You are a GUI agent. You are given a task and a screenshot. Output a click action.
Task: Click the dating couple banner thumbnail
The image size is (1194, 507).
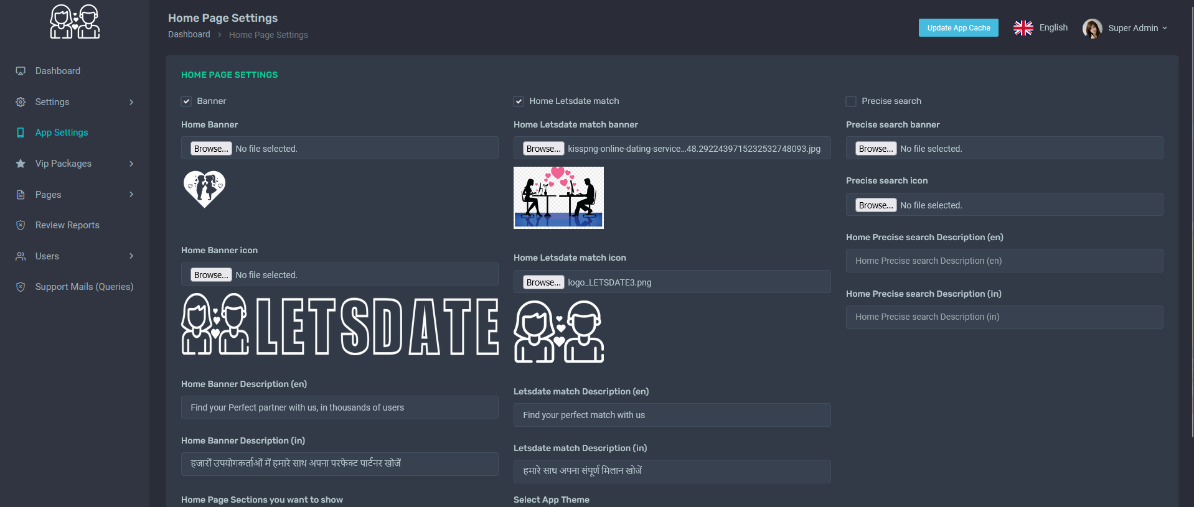coord(558,197)
